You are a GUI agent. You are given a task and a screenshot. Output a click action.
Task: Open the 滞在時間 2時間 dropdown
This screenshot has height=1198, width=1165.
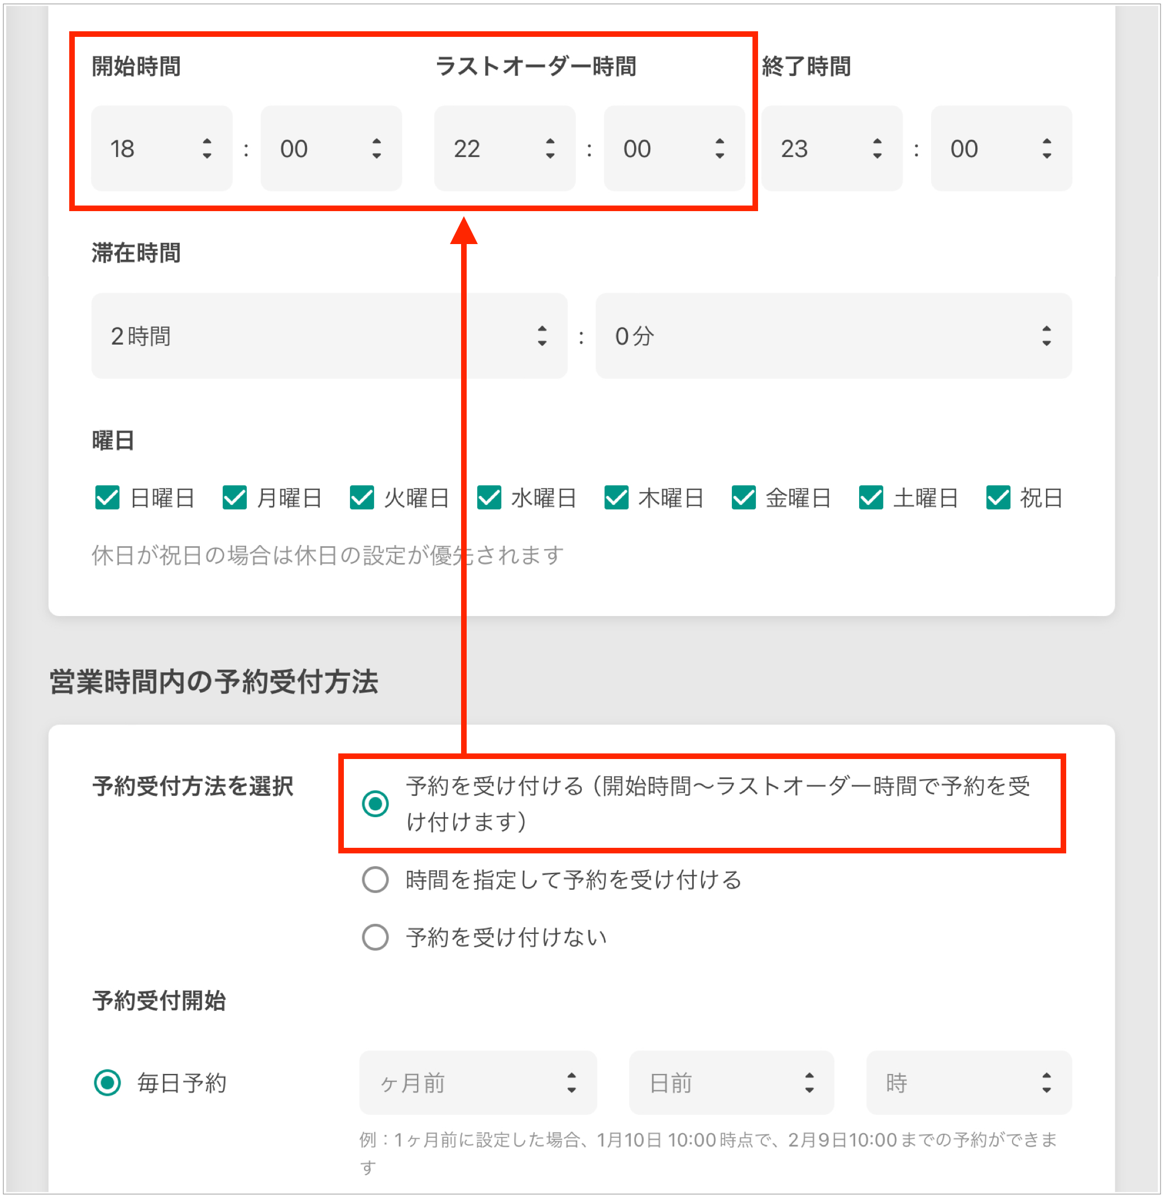point(329,336)
